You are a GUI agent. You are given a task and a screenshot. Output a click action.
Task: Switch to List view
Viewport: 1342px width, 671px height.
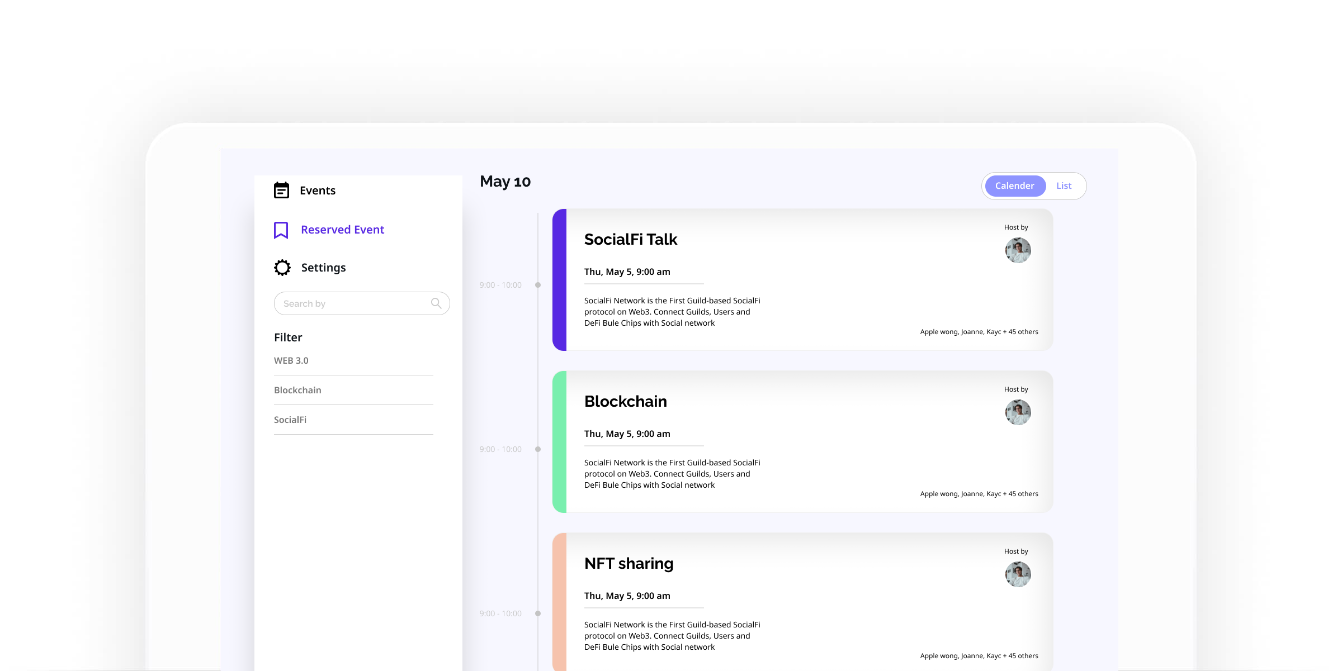[1064, 186]
